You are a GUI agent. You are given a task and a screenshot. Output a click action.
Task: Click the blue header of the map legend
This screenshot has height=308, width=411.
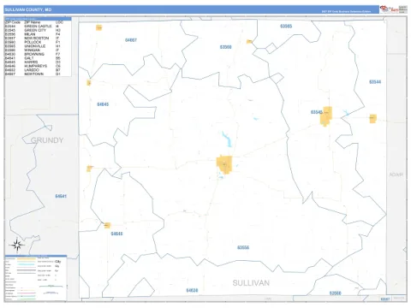36,257
